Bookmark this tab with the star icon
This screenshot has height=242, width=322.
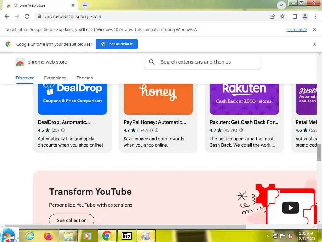(x=282, y=16)
